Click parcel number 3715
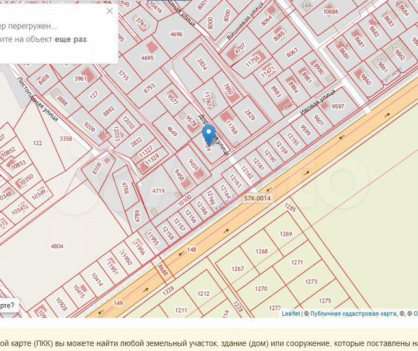The height and width of the screenshot is (351, 418). pyautogui.click(x=124, y=75)
